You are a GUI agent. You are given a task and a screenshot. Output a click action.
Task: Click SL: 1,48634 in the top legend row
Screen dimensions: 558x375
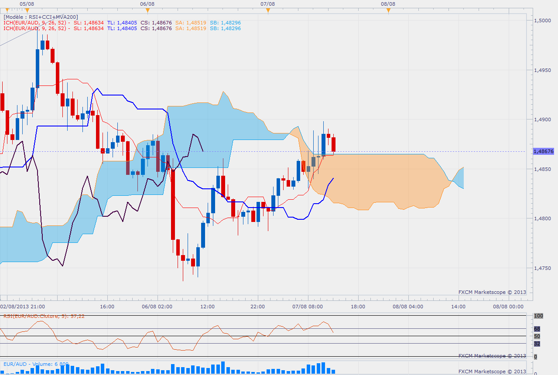click(x=89, y=23)
